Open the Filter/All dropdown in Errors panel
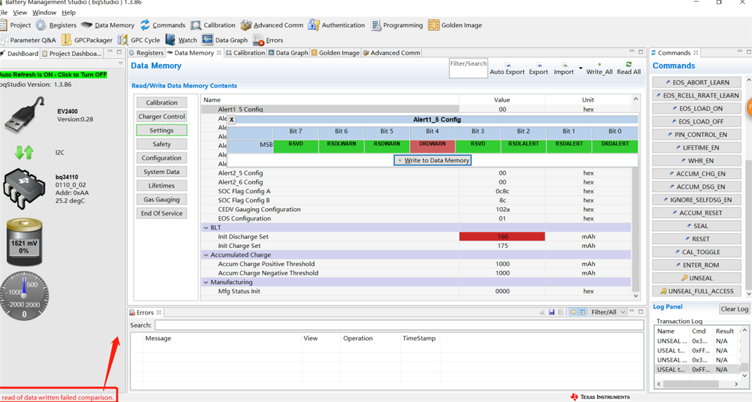Image resolution: width=752 pixels, height=402 pixels. pos(608,312)
